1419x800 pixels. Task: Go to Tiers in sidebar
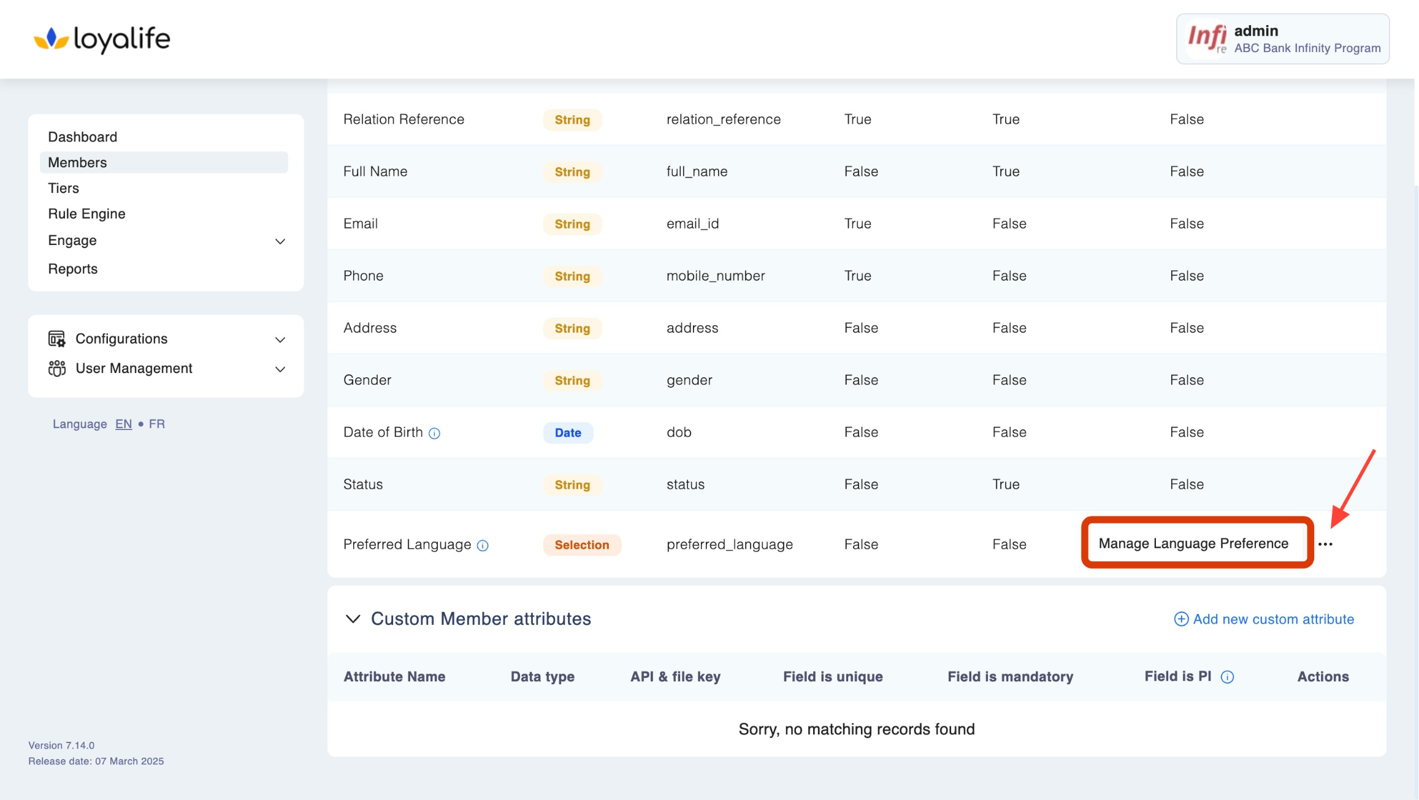point(63,188)
